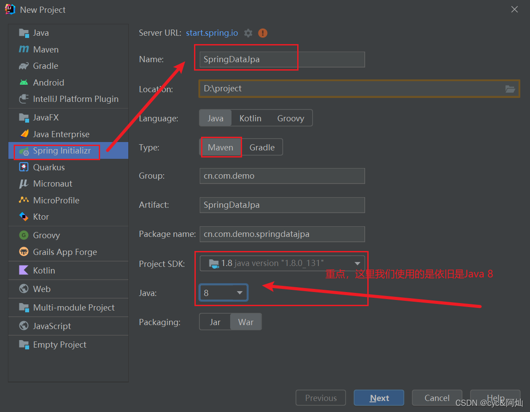The image size is (530, 412).
Task: Click the Cancel button
Action: [437, 398]
